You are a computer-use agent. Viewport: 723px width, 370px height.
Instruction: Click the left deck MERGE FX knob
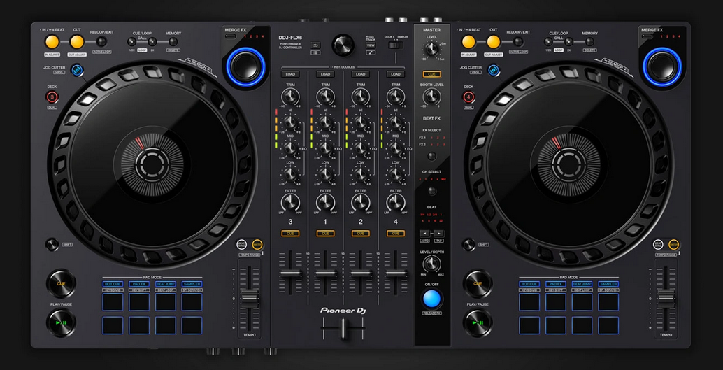(245, 67)
